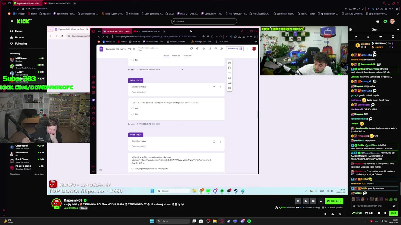Click the sparkle button beside Gift Subs
Screen dimensions: 401x225
pos(320,201)
